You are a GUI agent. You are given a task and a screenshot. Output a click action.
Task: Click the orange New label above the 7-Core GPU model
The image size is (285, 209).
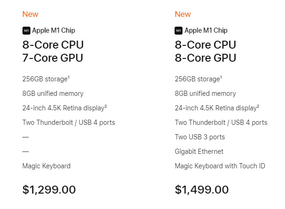[x=30, y=14]
